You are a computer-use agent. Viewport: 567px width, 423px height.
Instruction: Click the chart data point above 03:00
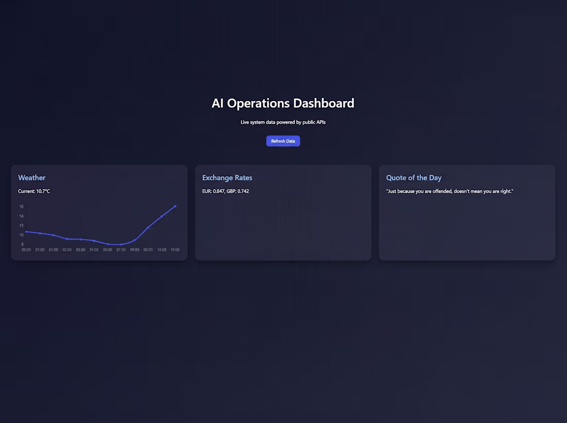point(80,240)
